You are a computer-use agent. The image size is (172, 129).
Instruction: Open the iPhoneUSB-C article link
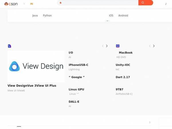[x=79, y=65]
